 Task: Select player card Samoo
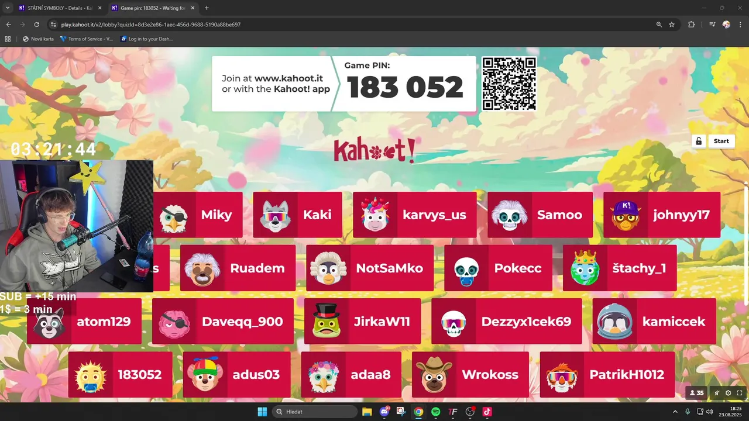(x=540, y=215)
